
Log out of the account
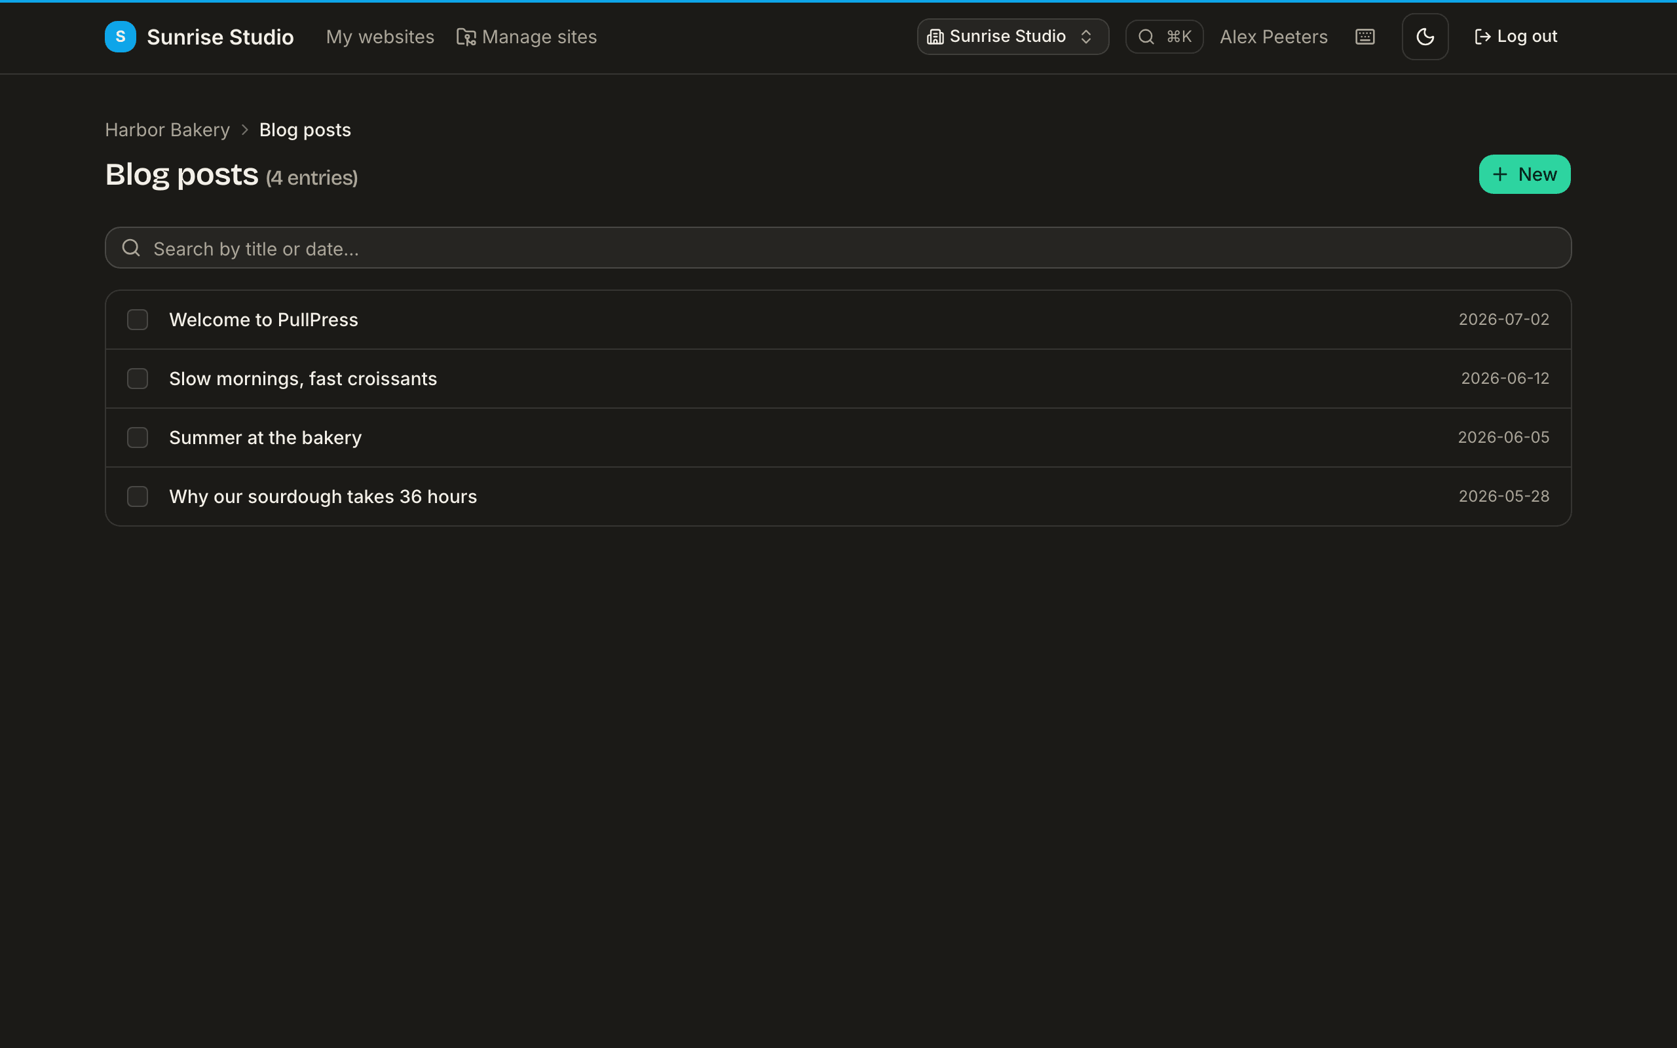coord(1516,37)
